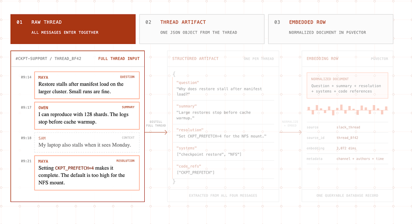Click ONE QUERYABLE DATABASE RECORD footer
This screenshot has height=224, width=412.
(x=347, y=196)
